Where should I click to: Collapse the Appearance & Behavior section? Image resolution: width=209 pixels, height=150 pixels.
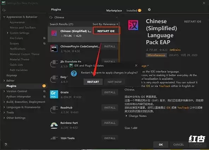pyautogui.click(x=4, y=17)
